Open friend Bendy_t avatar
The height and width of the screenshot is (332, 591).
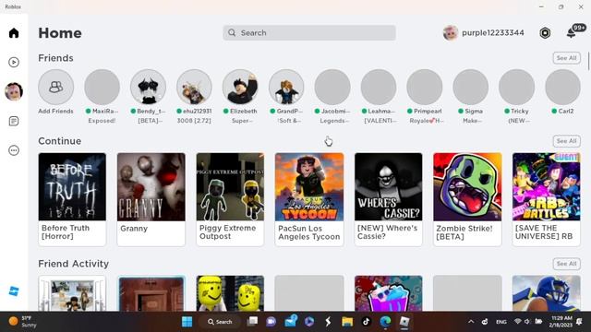[x=148, y=87]
